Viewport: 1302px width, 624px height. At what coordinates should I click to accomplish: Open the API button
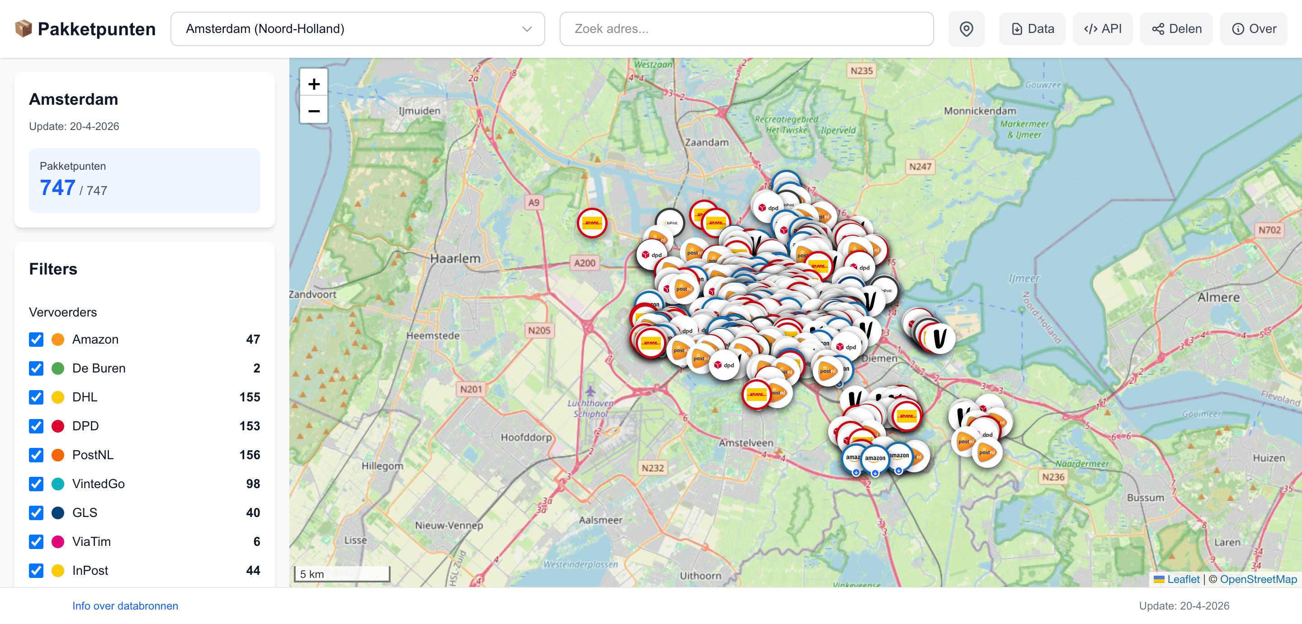[1102, 29]
